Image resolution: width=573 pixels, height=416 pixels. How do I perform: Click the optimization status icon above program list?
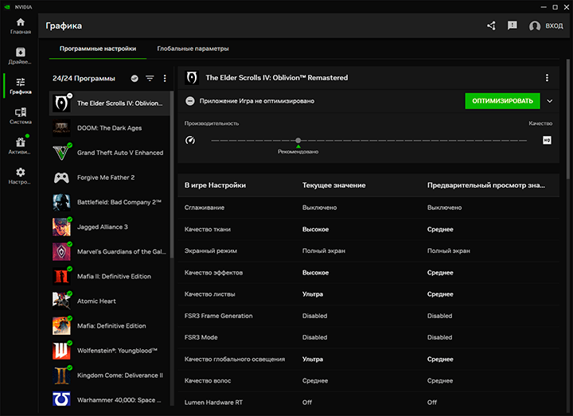pyautogui.click(x=134, y=78)
